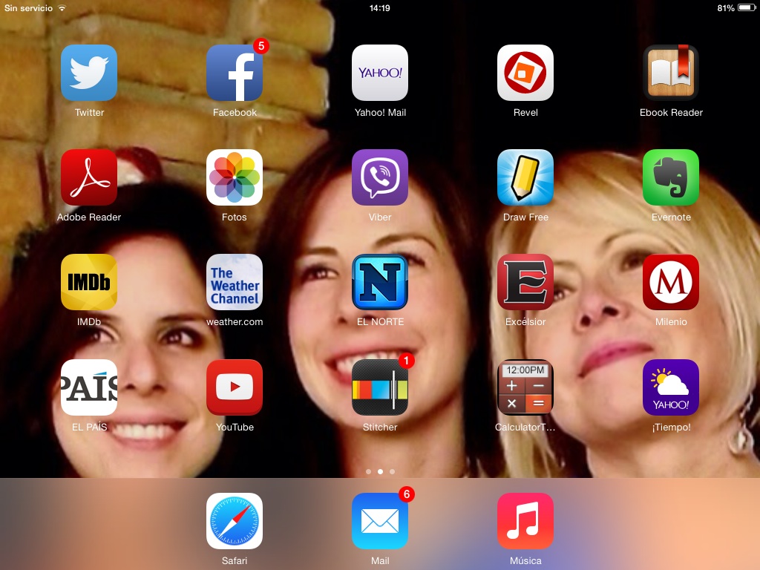Open the CalculatorT… app
This screenshot has height=570, width=760.
click(525, 387)
